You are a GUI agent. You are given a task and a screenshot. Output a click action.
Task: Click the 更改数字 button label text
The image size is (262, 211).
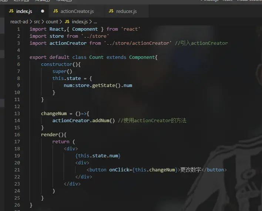tap(191, 170)
